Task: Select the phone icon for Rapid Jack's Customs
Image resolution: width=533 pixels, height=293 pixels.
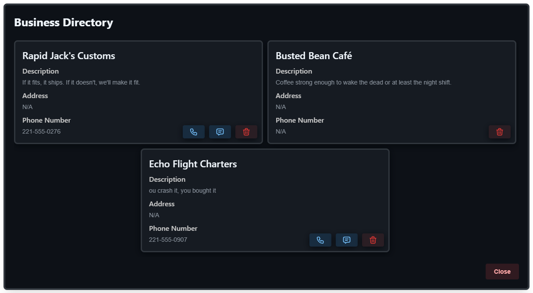Action: [x=193, y=132]
